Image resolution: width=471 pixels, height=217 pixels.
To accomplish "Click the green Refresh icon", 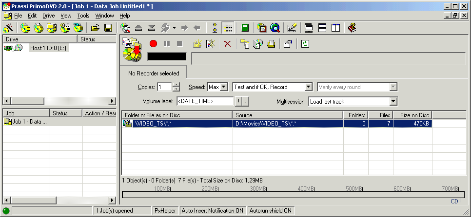I will tap(305, 44).
